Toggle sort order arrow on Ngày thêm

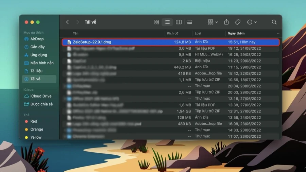(278, 34)
